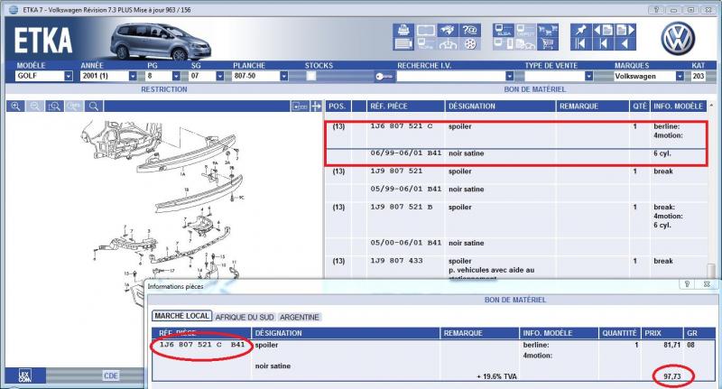Click inside the RECHERCHE I.V. search field
The image size is (722, 389).
pyautogui.click(x=450, y=76)
